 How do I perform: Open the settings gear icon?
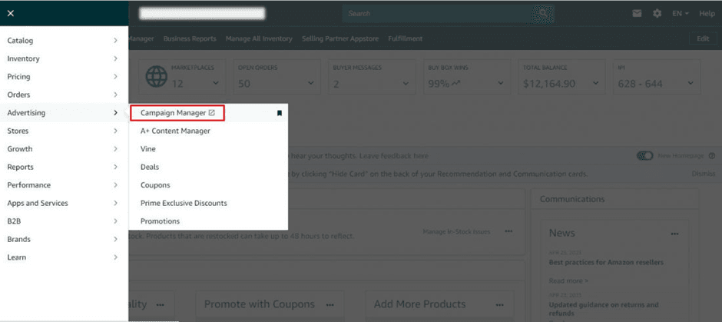pyautogui.click(x=657, y=13)
